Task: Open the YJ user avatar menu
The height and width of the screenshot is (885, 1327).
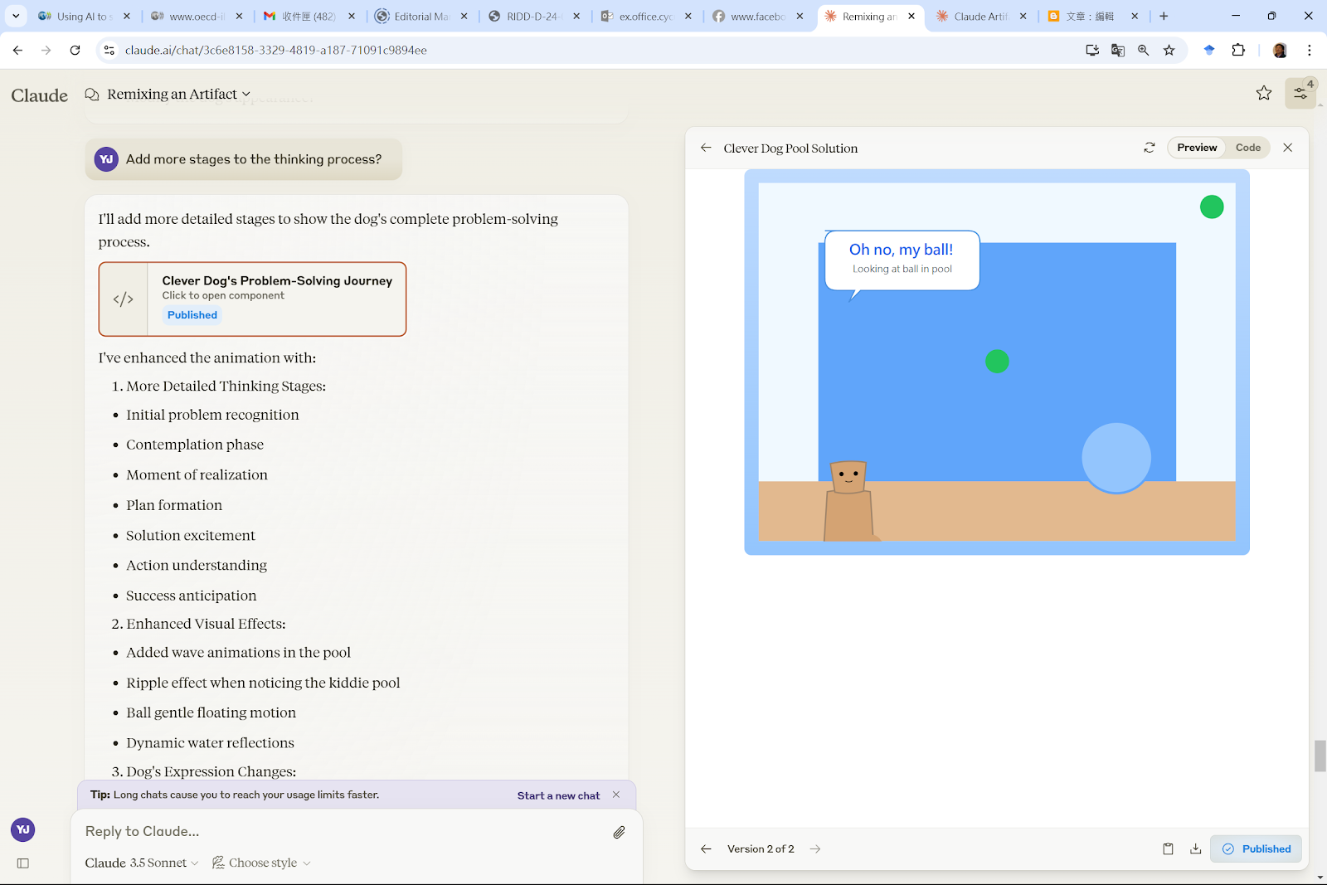Action: point(23,829)
